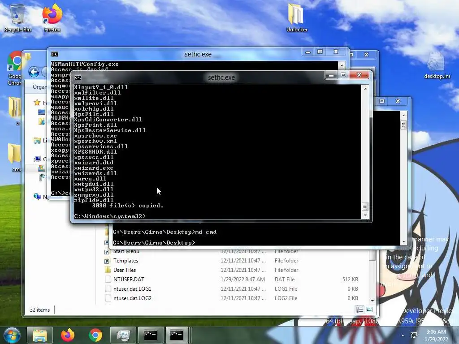Image resolution: width=459 pixels, height=344 pixels.
Task: Click 1/29/2022 8:47 AM date cell
Action: click(x=242, y=279)
